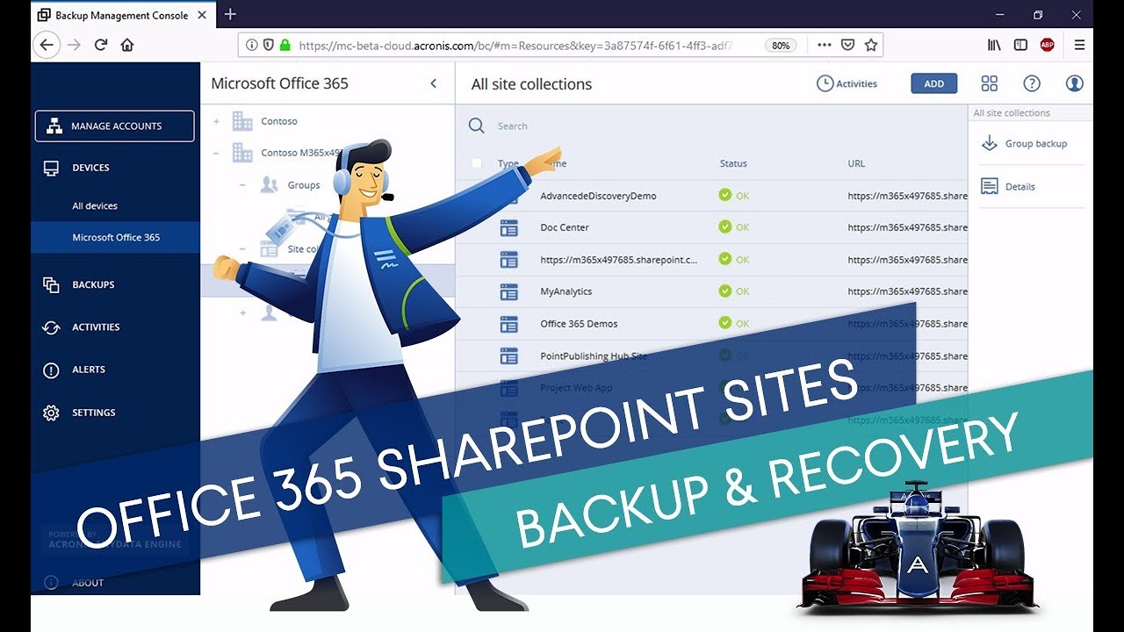Select the Office 365 Demos row name
The image size is (1124, 632).
click(579, 324)
